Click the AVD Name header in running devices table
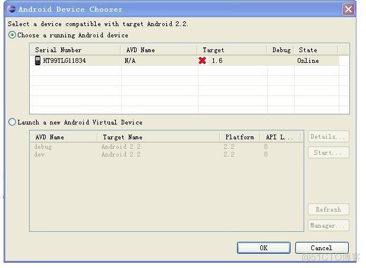 159,50
